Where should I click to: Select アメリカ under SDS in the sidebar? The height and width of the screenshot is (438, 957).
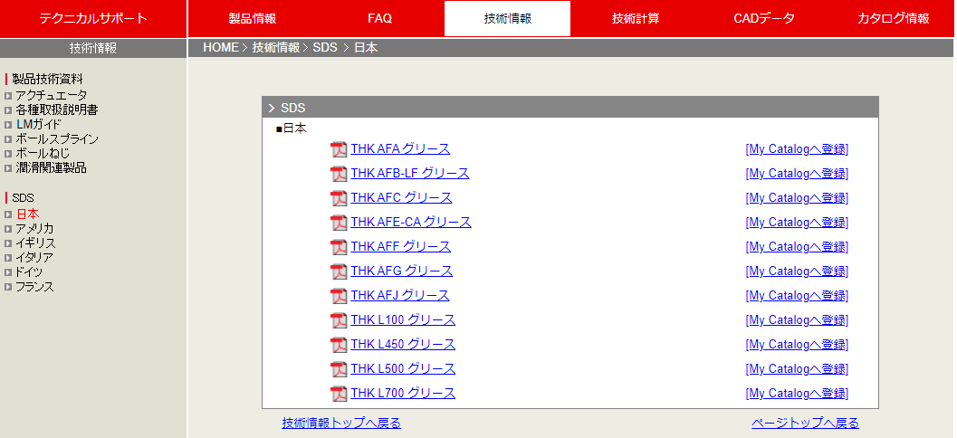click(x=34, y=229)
